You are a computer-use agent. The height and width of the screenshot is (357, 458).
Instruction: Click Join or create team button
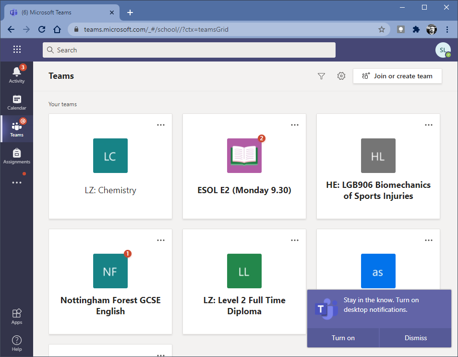click(397, 76)
